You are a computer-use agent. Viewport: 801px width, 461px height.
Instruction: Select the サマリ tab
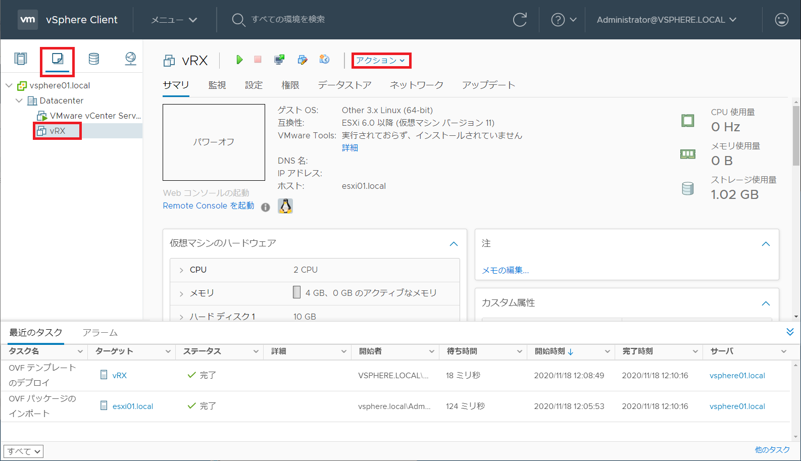(176, 85)
